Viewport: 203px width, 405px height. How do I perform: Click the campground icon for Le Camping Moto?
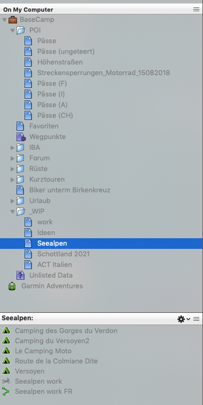(6, 351)
